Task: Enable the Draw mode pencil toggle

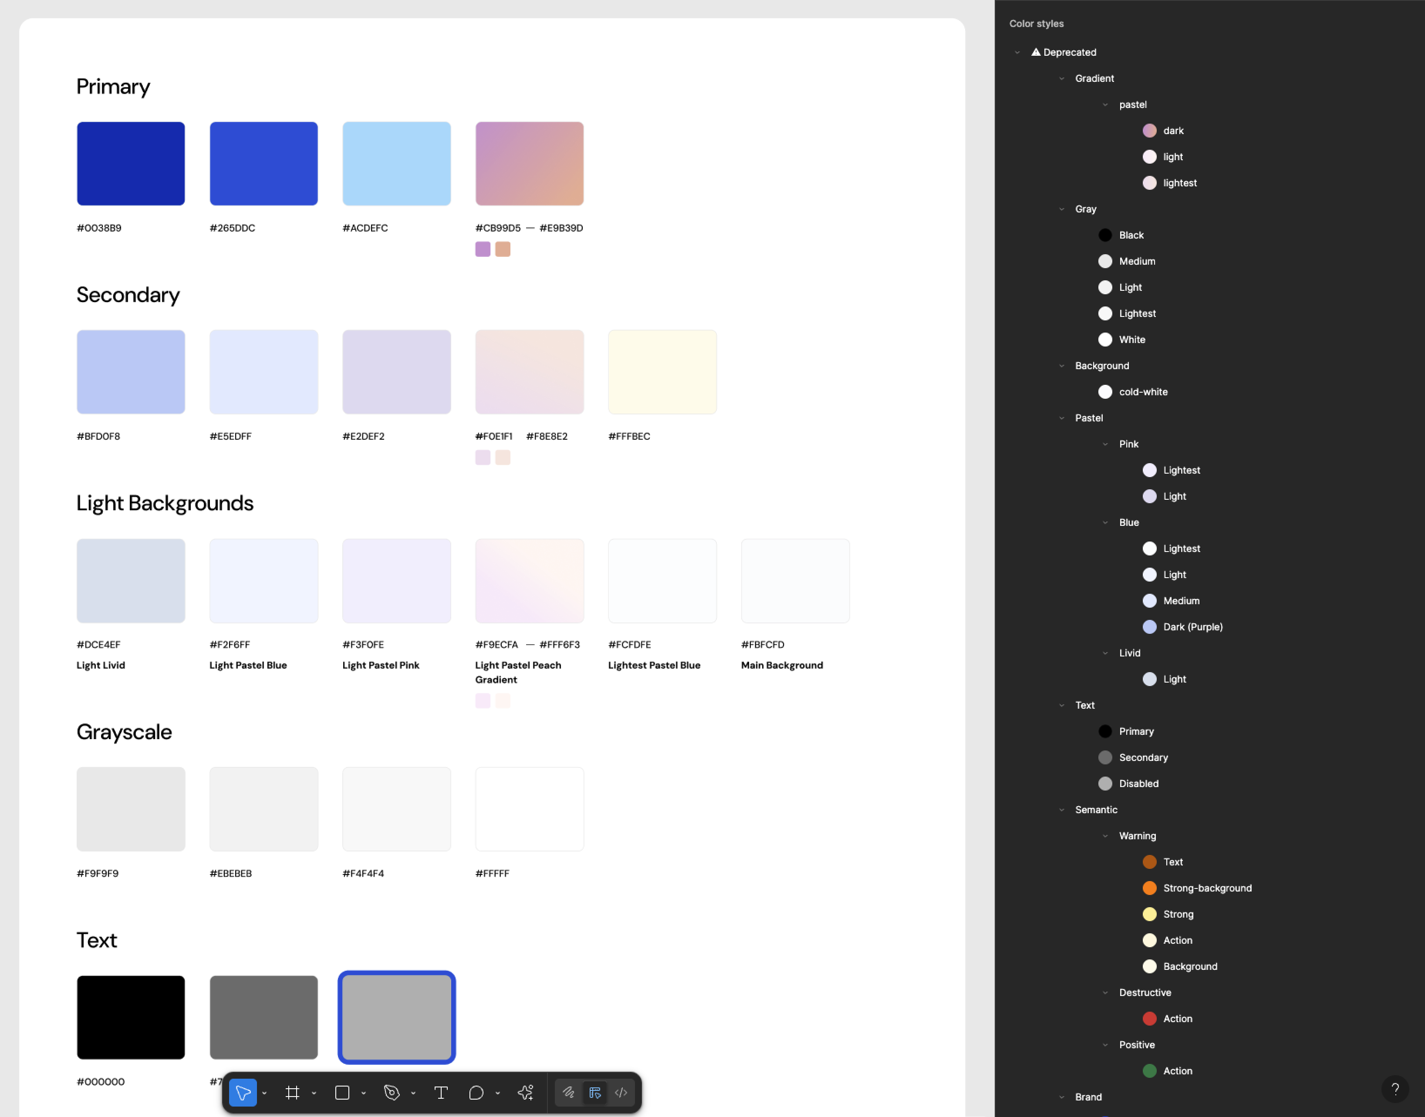Action: pos(568,1092)
